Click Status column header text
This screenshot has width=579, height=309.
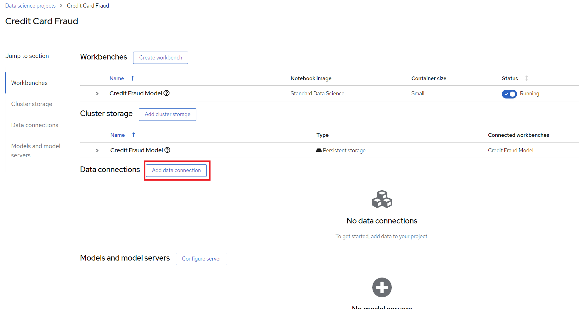[x=510, y=78]
